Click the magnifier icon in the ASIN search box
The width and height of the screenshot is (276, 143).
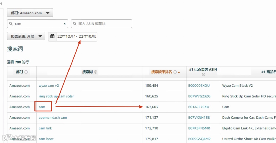click(x=75, y=24)
